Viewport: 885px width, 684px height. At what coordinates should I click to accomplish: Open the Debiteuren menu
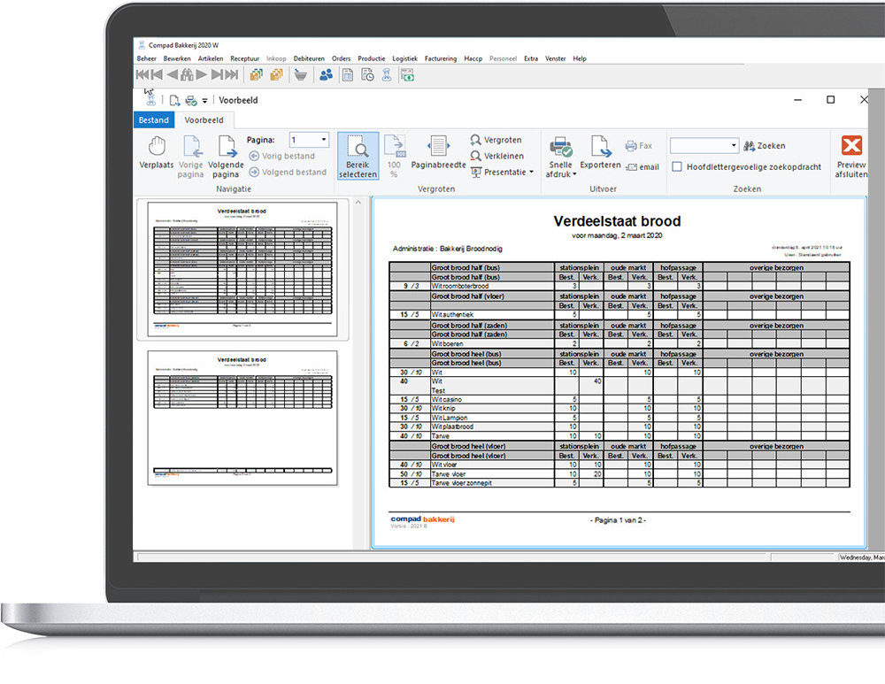coord(309,58)
